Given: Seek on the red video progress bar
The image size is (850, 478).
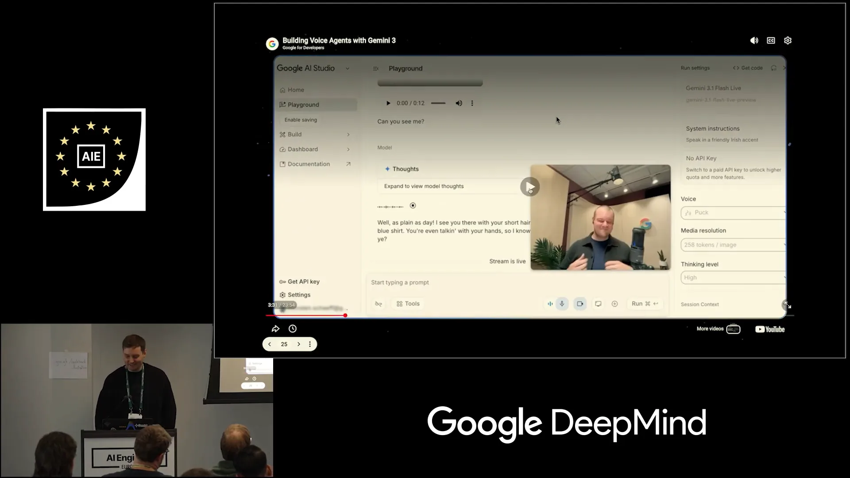Looking at the screenshot, I should pyautogui.click(x=529, y=316).
